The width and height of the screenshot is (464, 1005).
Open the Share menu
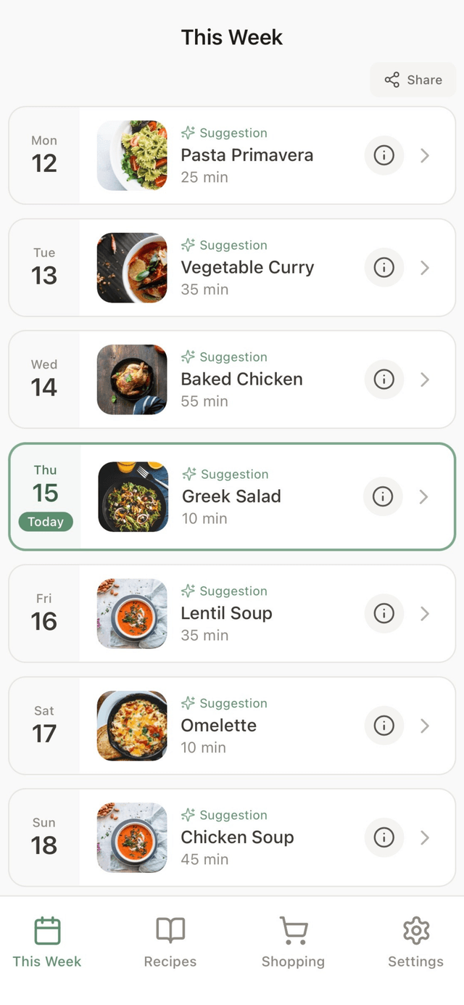coord(413,80)
